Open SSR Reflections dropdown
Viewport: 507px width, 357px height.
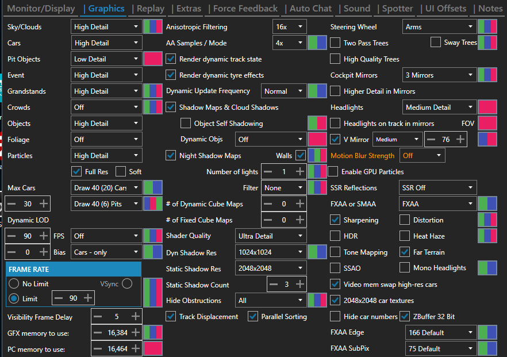tap(438, 187)
